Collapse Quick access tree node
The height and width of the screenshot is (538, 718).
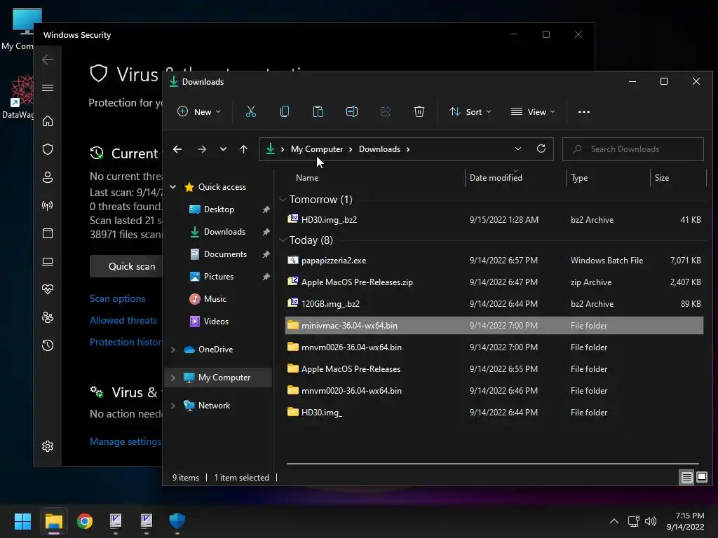(173, 186)
